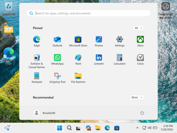Open Task View on the taskbar
This screenshot has width=177, height=133.
tap(79, 128)
